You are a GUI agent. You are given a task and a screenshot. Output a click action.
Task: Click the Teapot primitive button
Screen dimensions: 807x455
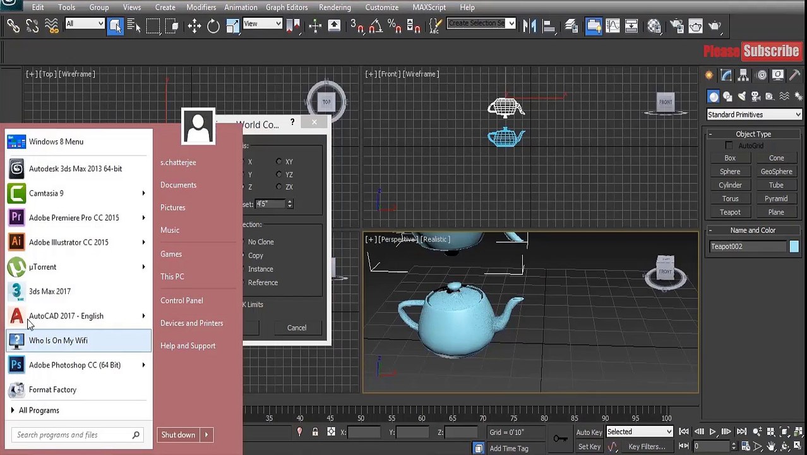click(x=730, y=212)
